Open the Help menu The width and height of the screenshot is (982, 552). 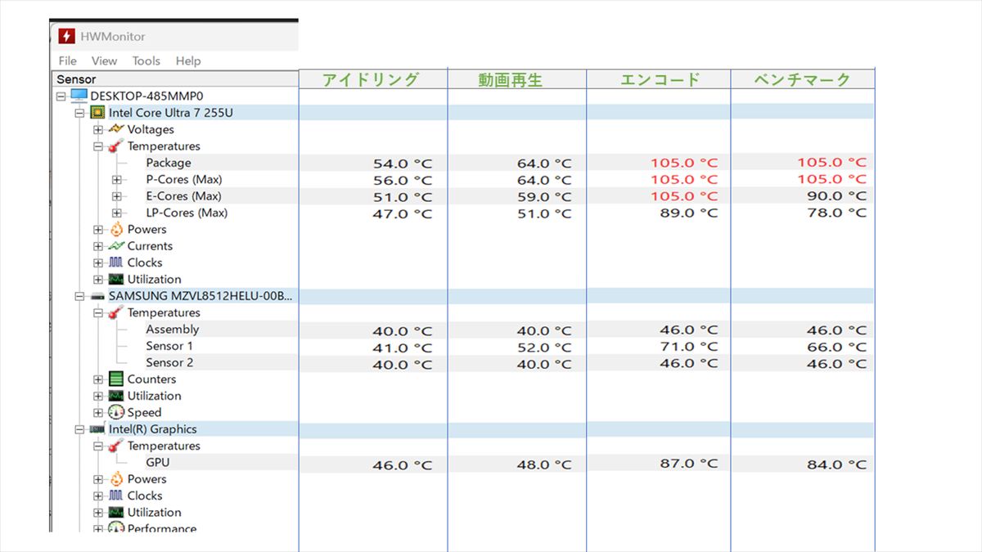[188, 61]
